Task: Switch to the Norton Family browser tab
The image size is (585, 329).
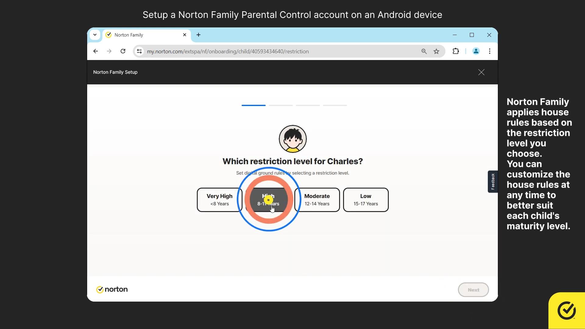Action: [x=147, y=35]
